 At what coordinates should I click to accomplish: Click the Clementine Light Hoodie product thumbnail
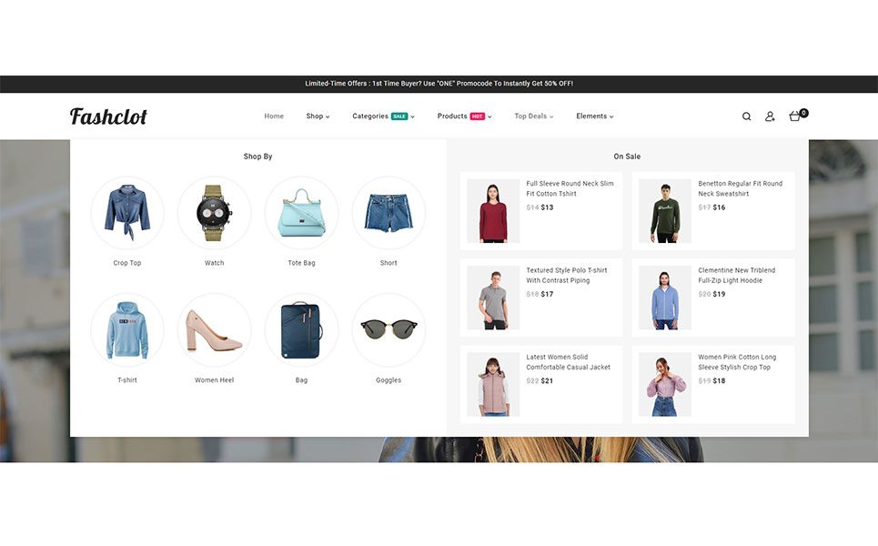tap(665, 298)
